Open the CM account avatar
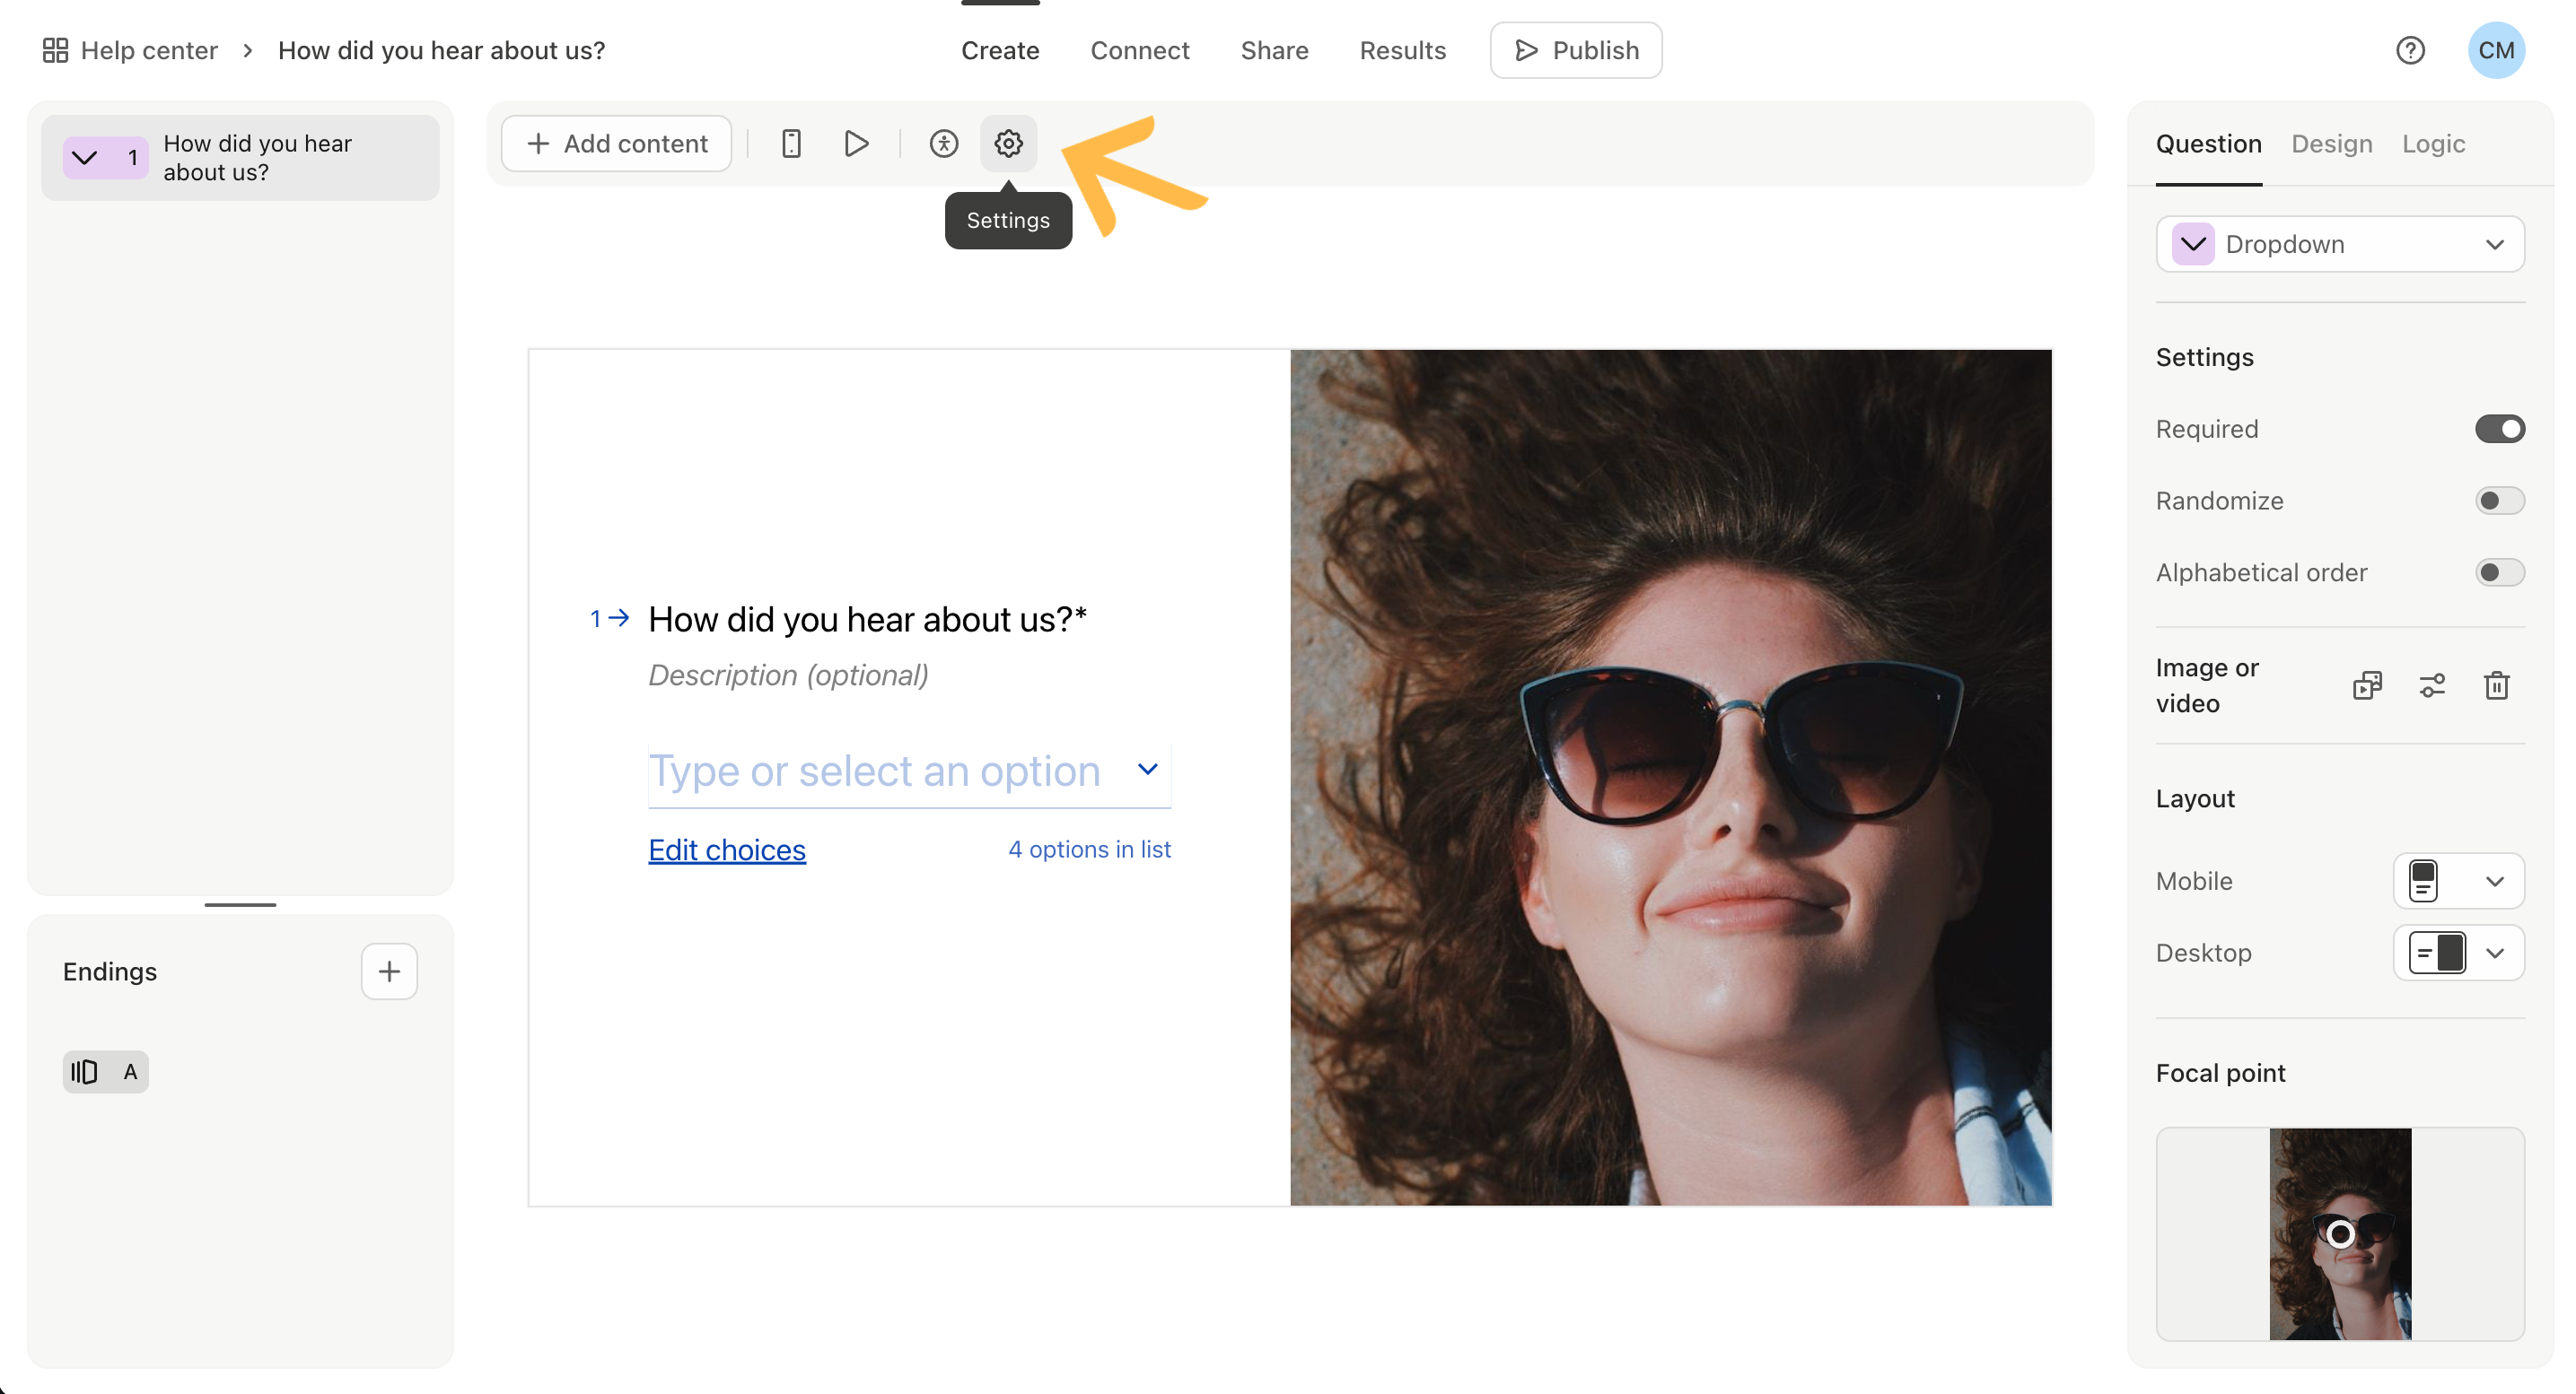Screen dimensions: 2576x1394 pyautogui.click(x=2496, y=50)
